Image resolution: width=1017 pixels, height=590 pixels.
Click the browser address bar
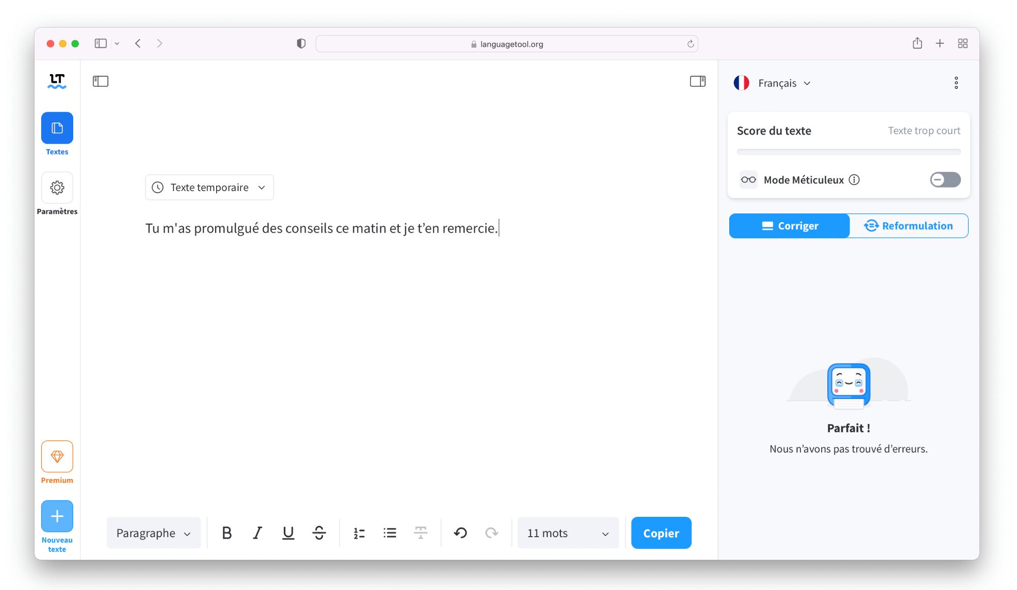point(506,43)
